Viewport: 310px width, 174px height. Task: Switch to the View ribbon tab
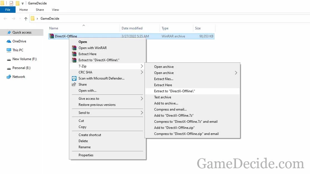[x=55, y=10]
